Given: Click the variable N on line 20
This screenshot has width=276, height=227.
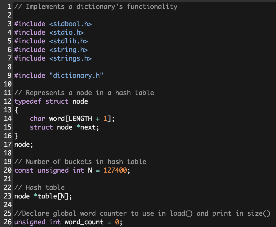Looking at the screenshot, I should click(90, 170).
